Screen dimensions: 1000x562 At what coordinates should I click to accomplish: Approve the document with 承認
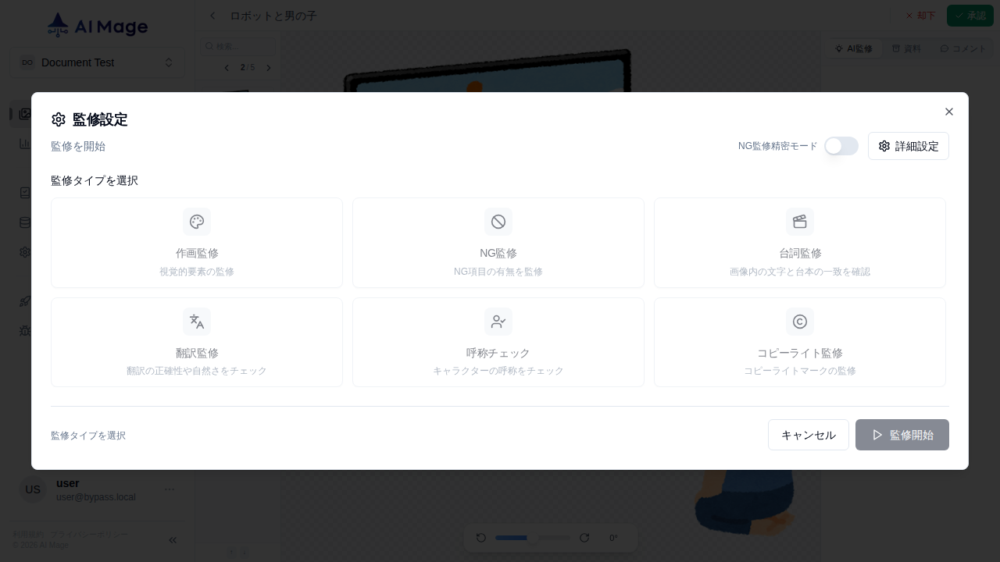point(970,16)
